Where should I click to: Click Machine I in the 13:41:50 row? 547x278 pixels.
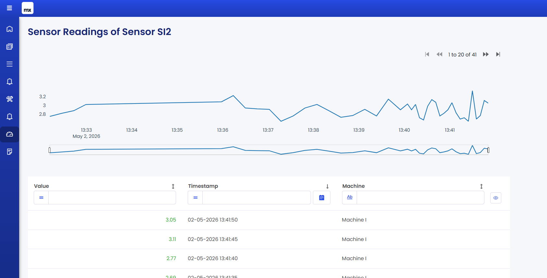pos(354,220)
